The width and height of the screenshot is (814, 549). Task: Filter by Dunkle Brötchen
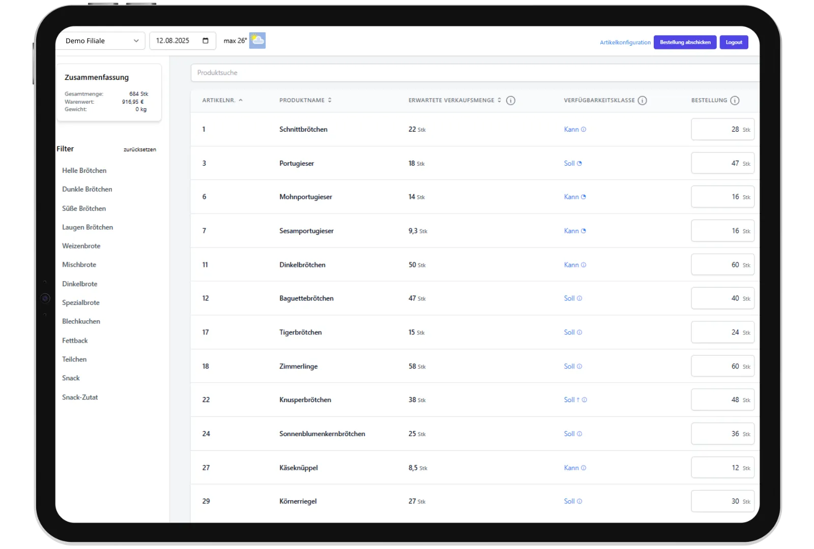(x=87, y=189)
